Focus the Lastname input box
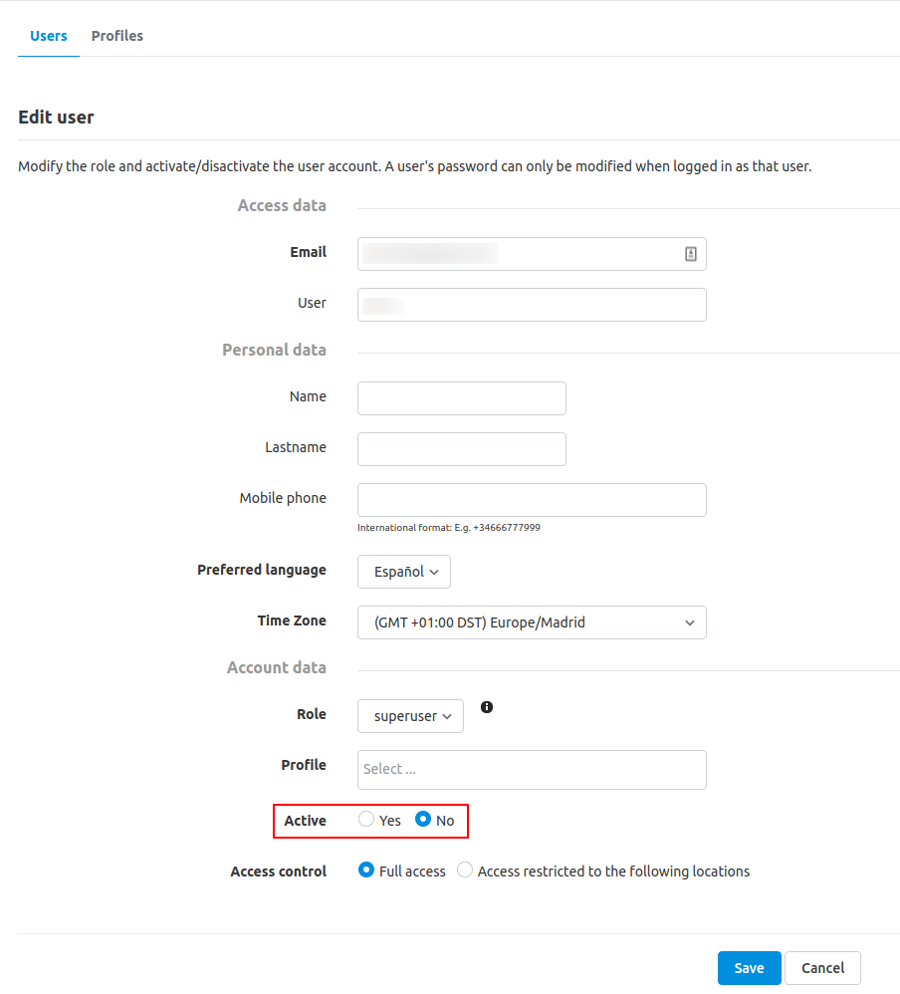Screen dimensions: 900x994 pos(461,449)
